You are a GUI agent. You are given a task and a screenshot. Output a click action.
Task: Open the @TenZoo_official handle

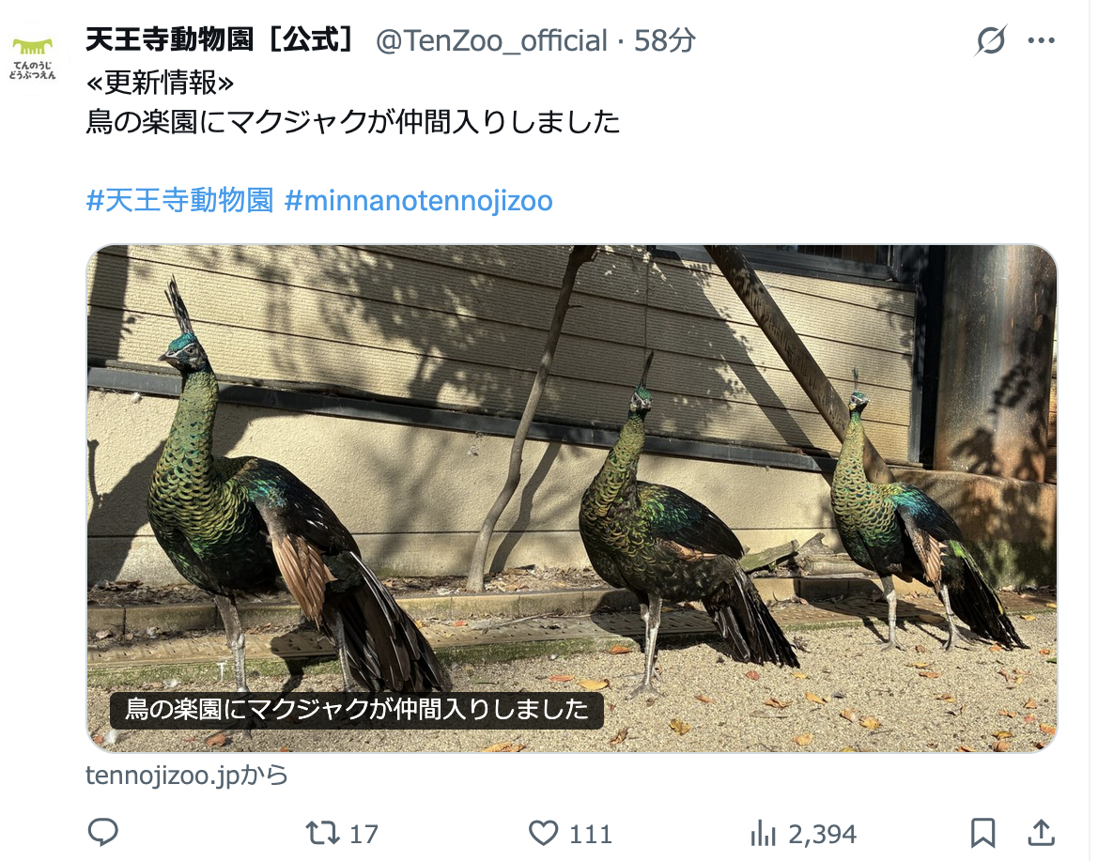coord(491,40)
